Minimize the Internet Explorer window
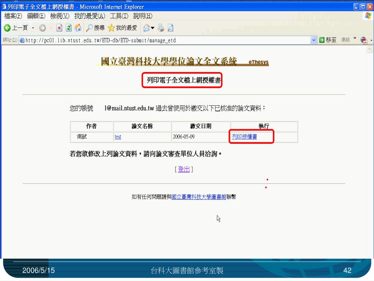The image size is (374, 281). point(356,7)
